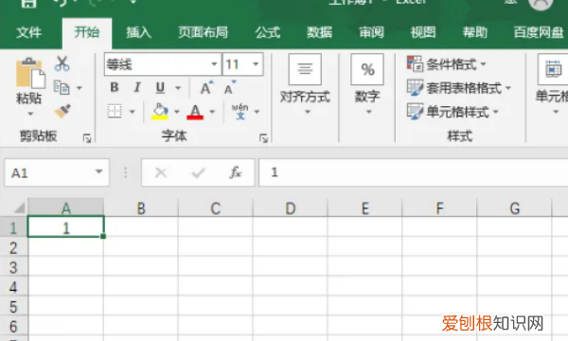
Task: Switch to the Review (审阅) tab
Action: 371,32
